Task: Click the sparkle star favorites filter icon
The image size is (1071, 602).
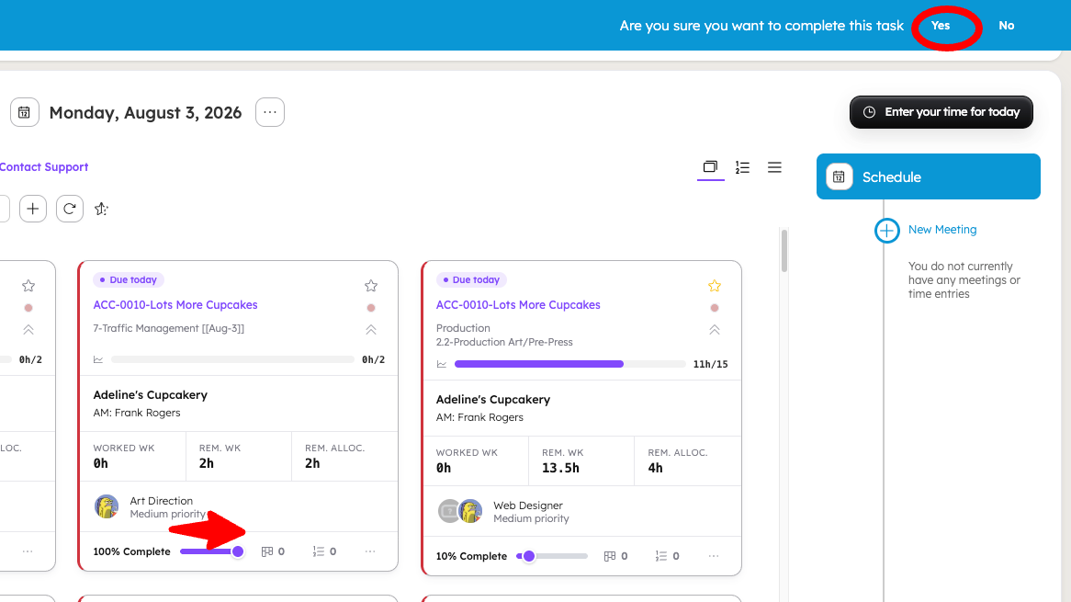Action: 101,210
